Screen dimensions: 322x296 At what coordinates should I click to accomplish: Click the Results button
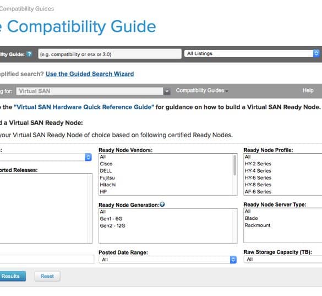pyautogui.click(x=13, y=276)
